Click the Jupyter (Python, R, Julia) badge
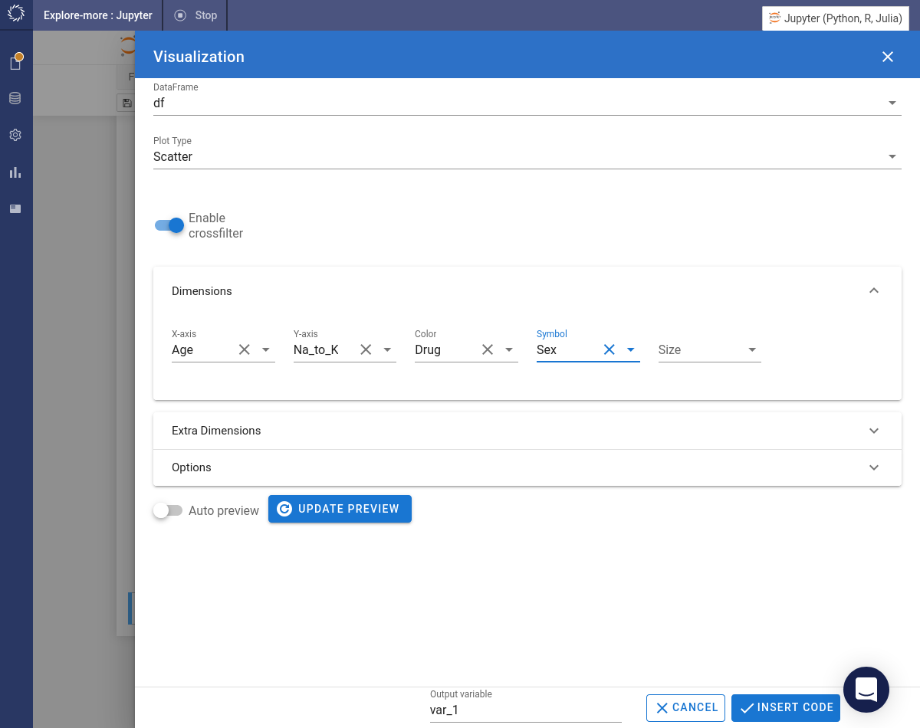The height and width of the screenshot is (728, 920). tap(835, 18)
